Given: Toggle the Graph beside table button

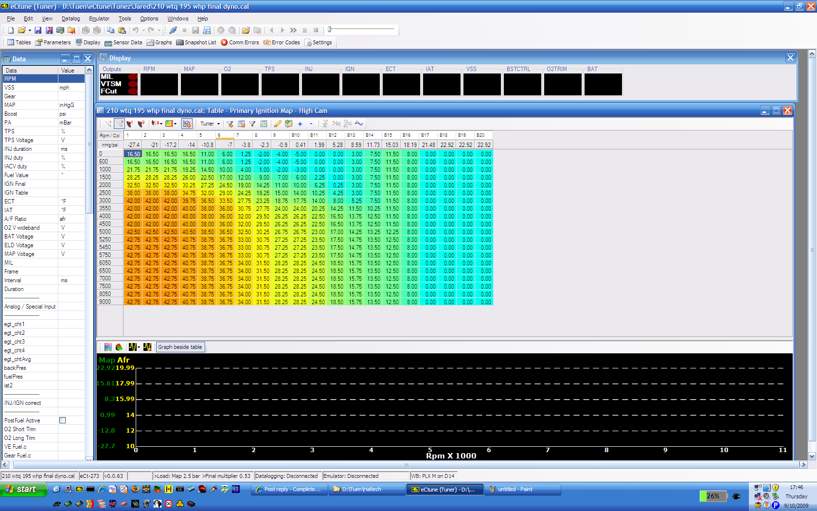Looking at the screenshot, I should click(180, 347).
